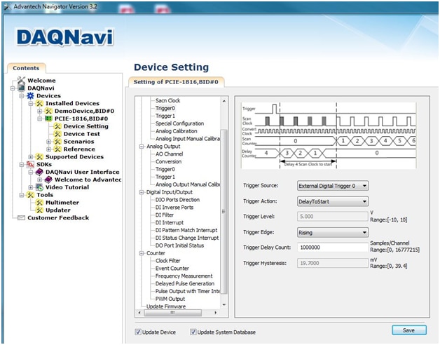Click the Multimeter tool icon

tap(39, 202)
